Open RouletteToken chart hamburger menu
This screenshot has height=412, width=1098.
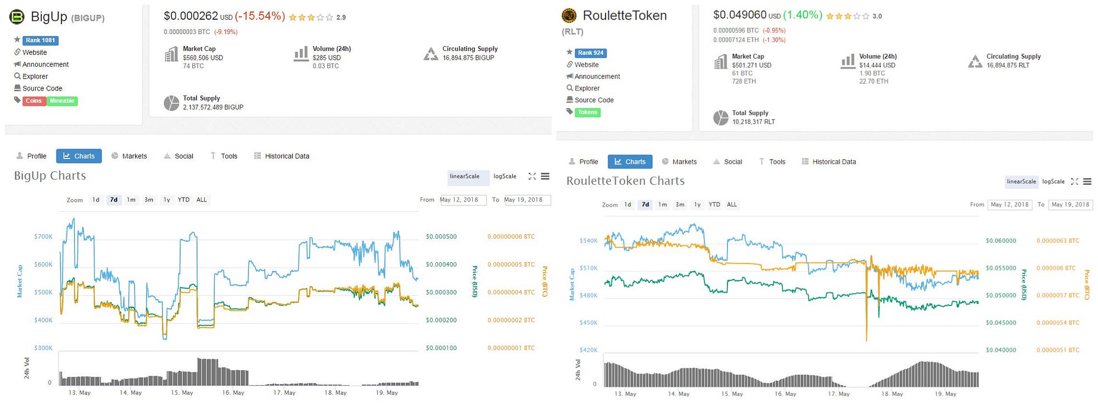pos(1087,182)
